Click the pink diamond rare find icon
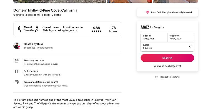 (x=148, y=12)
